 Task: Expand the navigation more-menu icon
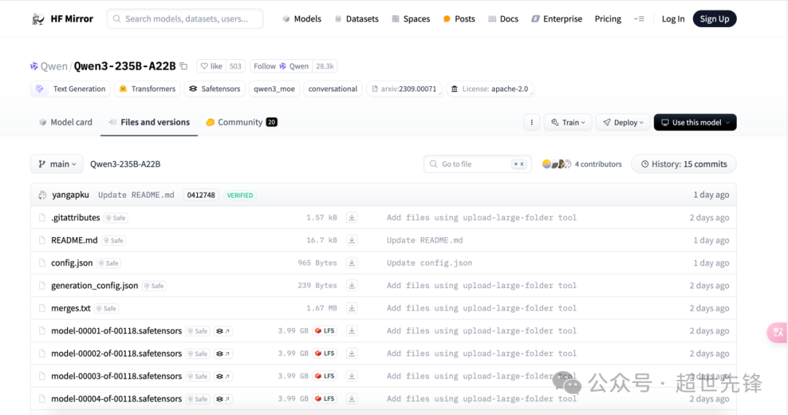click(639, 18)
